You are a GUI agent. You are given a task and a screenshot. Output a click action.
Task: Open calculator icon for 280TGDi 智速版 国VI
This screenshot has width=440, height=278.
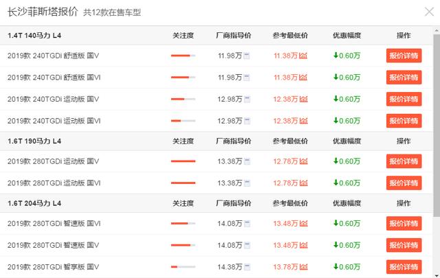247,224
